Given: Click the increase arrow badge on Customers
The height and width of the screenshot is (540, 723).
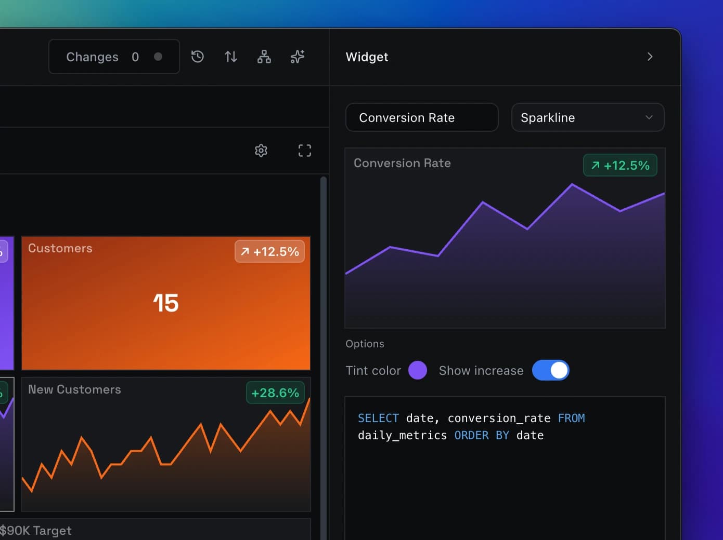Looking at the screenshot, I should tap(269, 251).
